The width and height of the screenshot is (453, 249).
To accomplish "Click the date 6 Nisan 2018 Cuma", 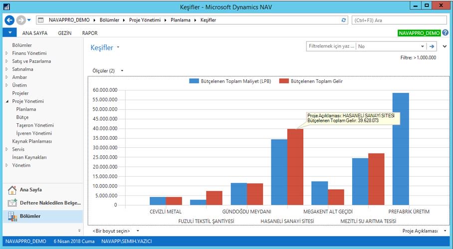I will (74, 241).
